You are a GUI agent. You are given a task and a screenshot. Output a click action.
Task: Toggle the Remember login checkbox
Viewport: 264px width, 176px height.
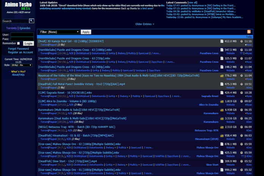(x=18, y=44)
